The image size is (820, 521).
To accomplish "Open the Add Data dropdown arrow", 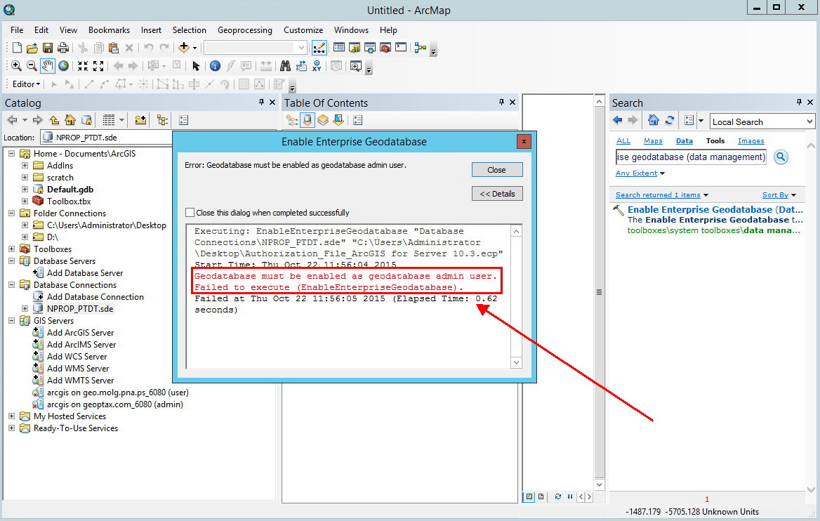I will point(194,48).
